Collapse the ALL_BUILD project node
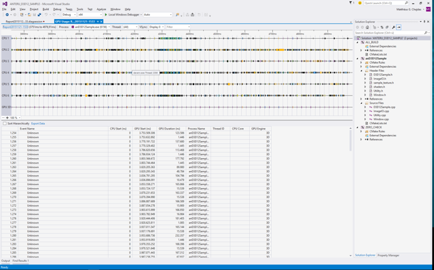 coord(358,42)
